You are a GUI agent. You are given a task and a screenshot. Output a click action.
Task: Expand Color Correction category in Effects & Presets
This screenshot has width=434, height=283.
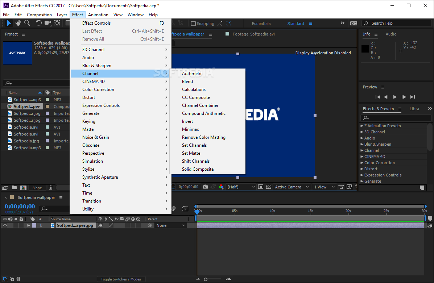coord(362,163)
